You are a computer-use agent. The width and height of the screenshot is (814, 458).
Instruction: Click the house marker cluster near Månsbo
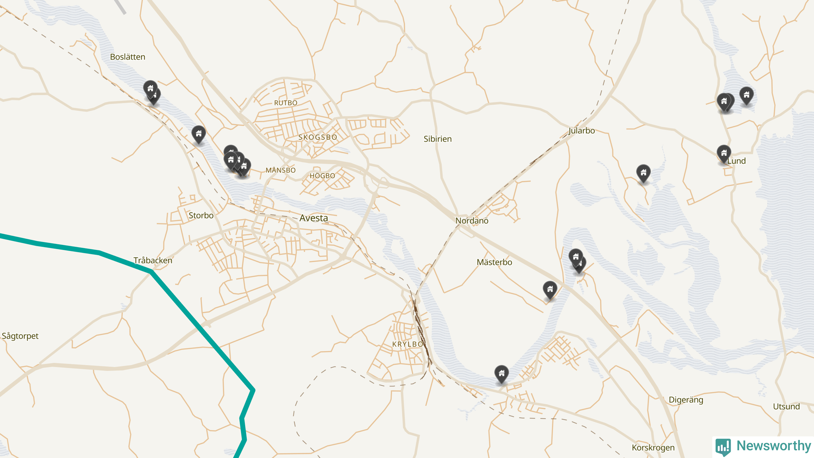pyautogui.click(x=237, y=161)
